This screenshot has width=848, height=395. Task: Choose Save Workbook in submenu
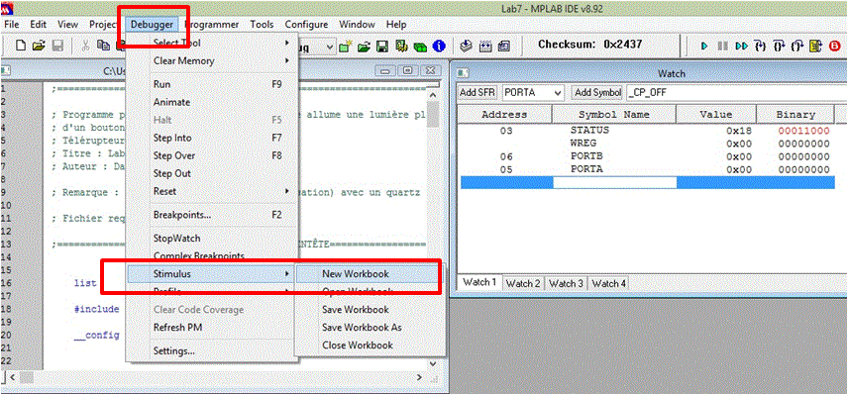click(x=371, y=310)
